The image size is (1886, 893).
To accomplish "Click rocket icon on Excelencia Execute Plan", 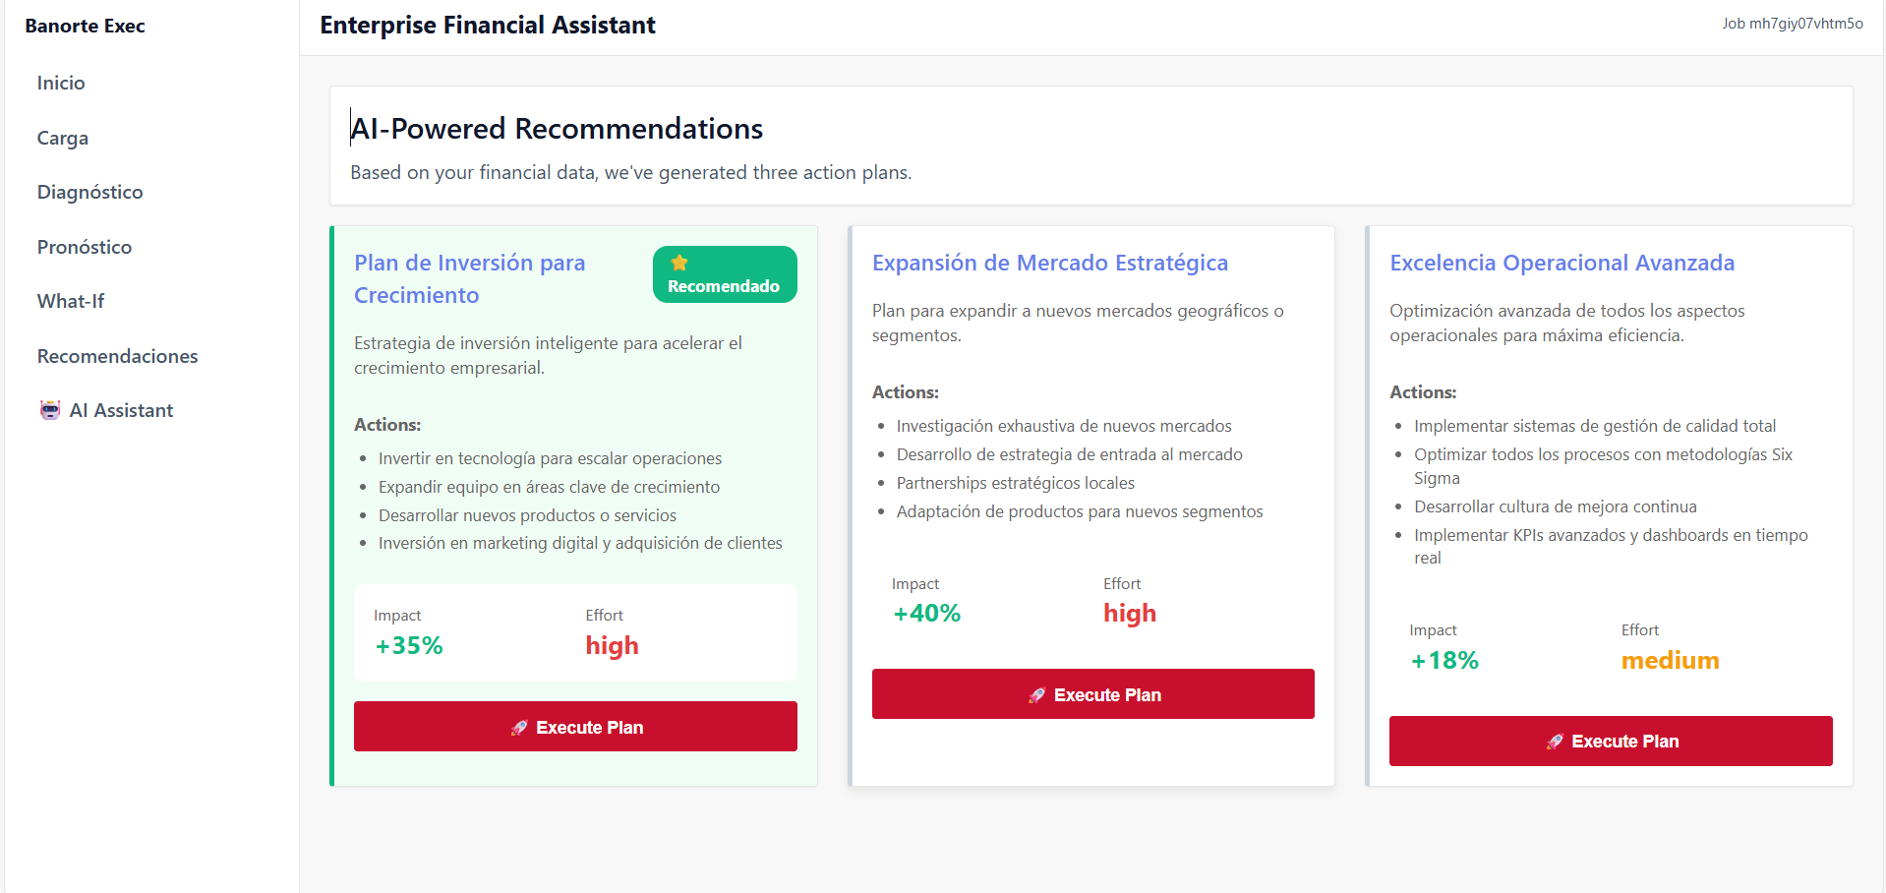I will click(x=1555, y=742).
